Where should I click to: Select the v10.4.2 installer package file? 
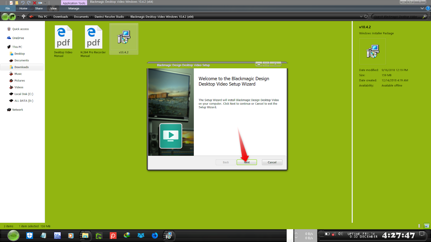(x=124, y=39)
